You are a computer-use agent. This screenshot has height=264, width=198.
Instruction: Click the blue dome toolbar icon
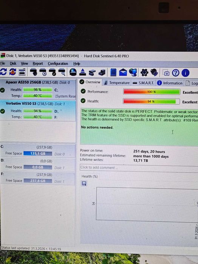click(x=73, y=72)
